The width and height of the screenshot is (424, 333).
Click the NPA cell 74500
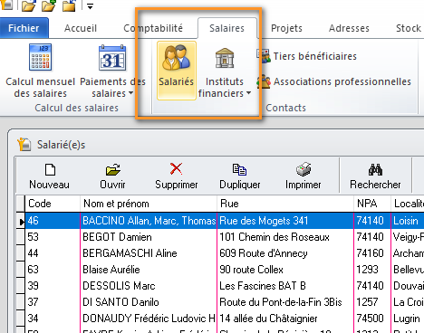point(372,319)
